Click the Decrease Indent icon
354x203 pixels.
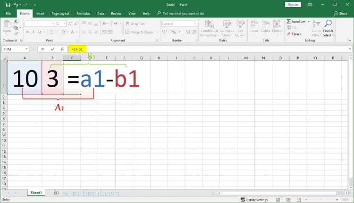(x=104, y=32)
